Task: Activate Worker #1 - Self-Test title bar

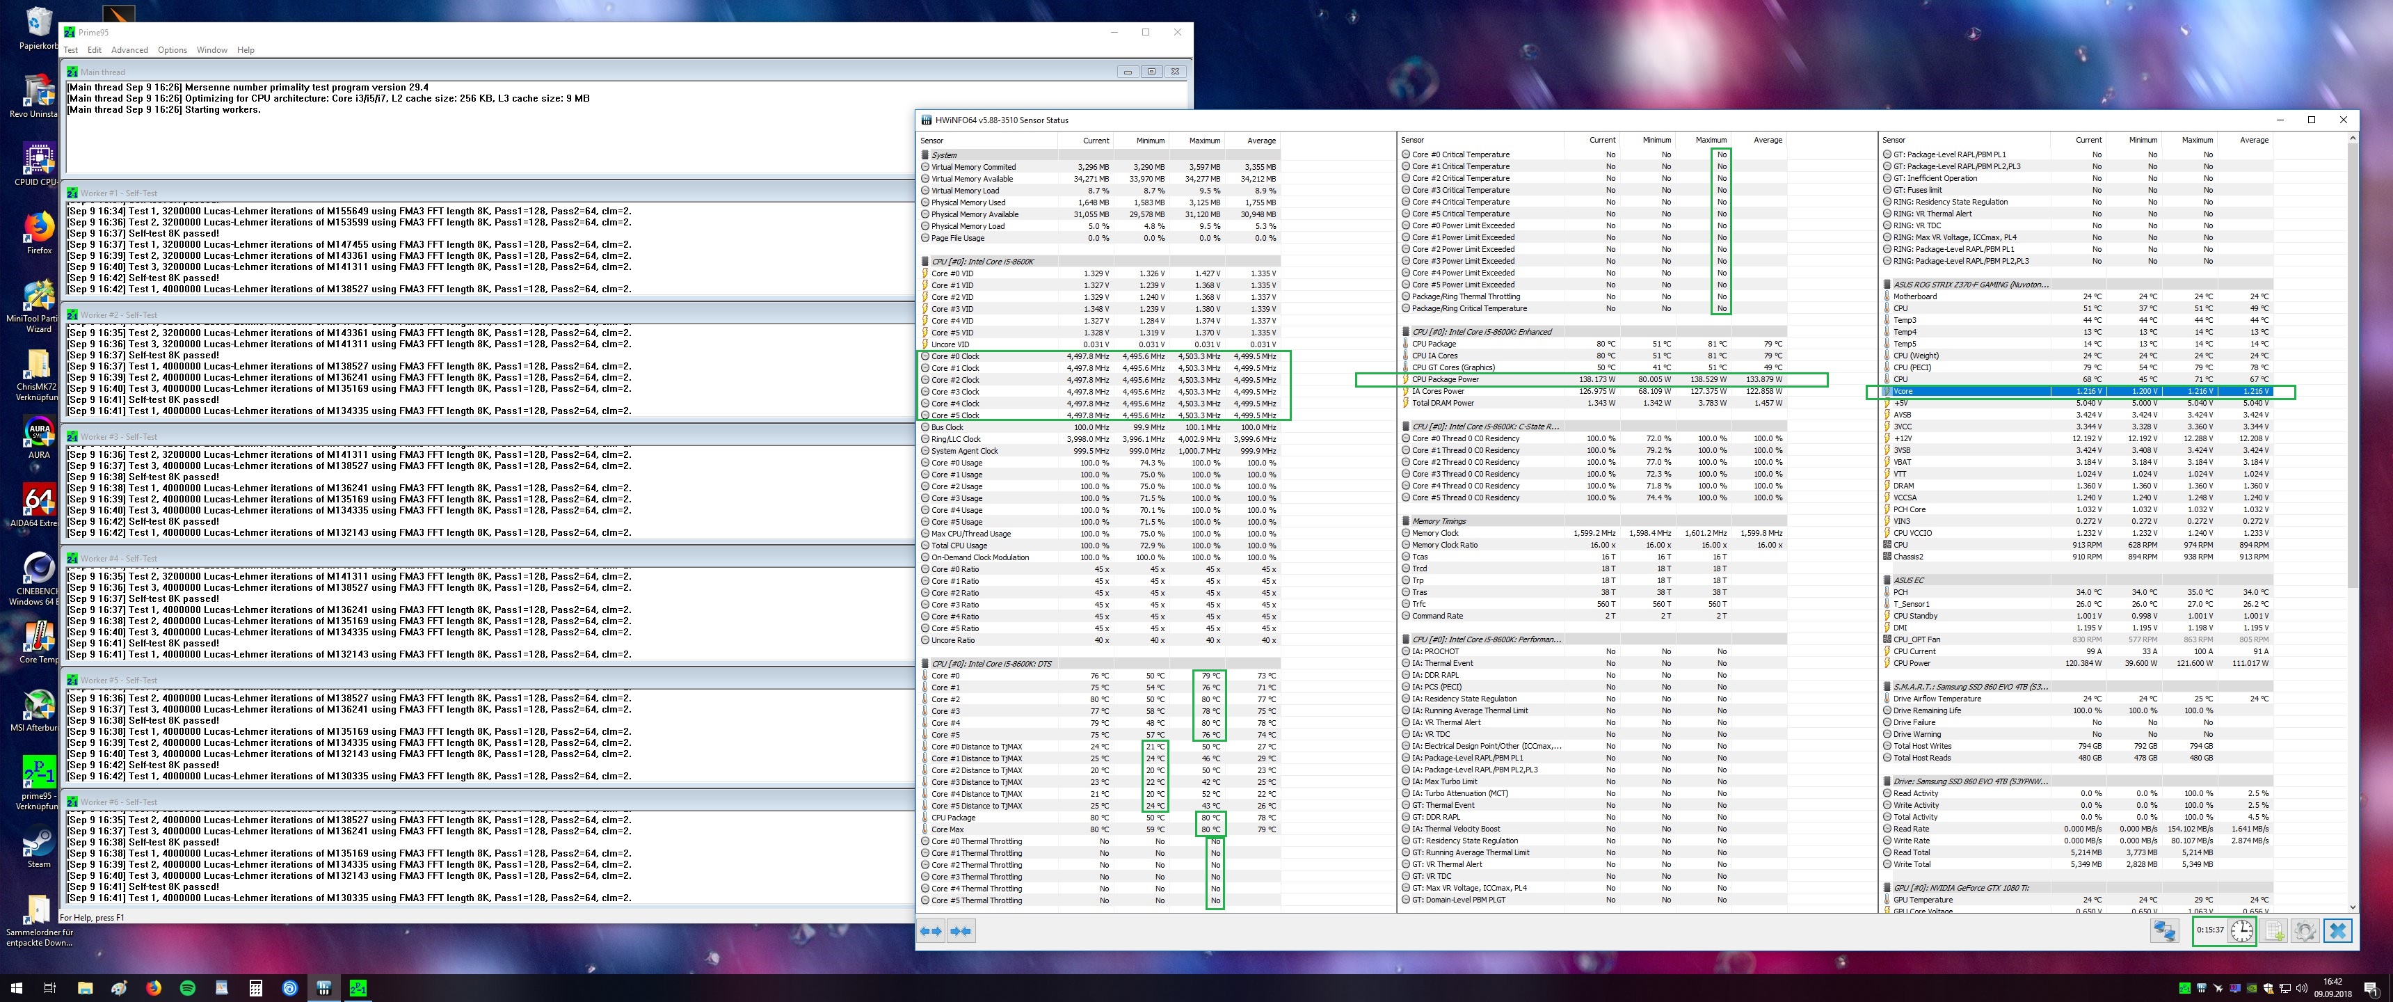Action: (x=488, y=193)
